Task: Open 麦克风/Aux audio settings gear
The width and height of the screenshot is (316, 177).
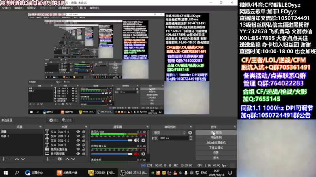Action: click(x=143, y=140)
